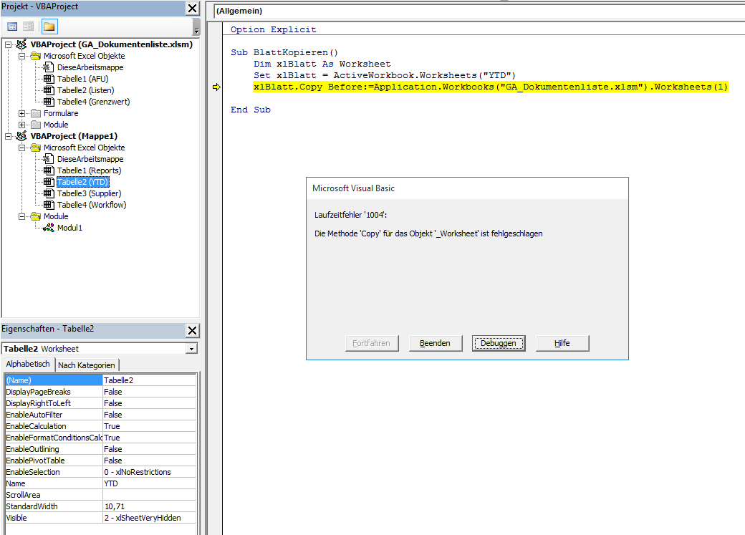Select Tabelle4 (Grenzwert) worksheet icon
The width and height of the screenshot is (745, 535).
point(48,102)
